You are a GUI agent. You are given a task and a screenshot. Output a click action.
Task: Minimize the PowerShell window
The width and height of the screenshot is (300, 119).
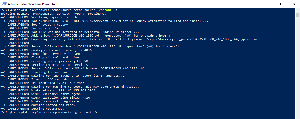(x=270, y=4)
